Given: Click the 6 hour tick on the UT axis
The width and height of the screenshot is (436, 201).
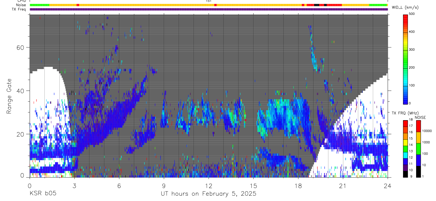Looking at the screenshot, I should point(119,185).
